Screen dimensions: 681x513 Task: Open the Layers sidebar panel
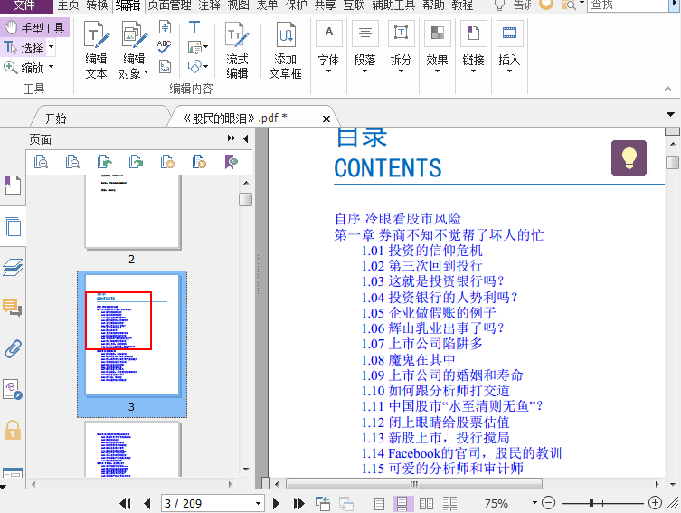point(13,267)
